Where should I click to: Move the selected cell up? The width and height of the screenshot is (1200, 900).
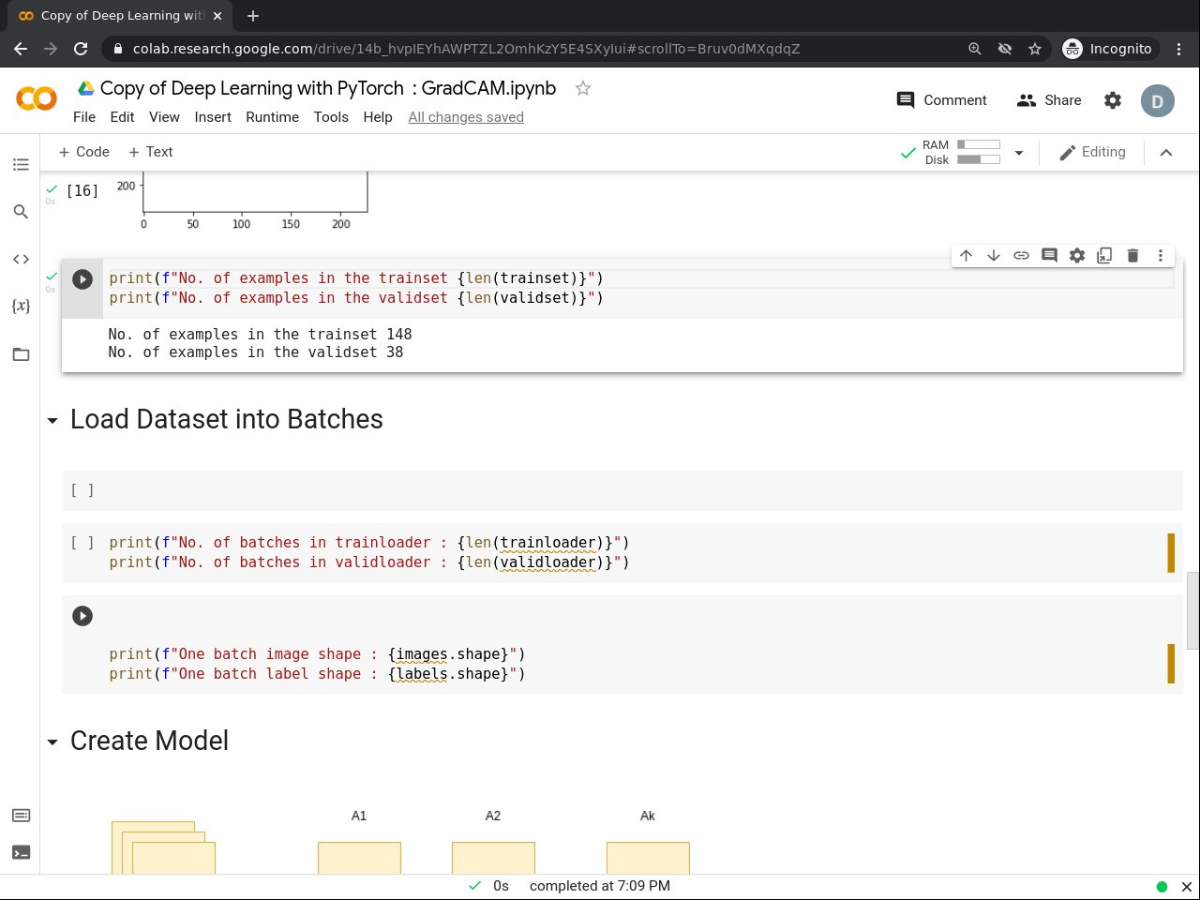click(967, 255)
